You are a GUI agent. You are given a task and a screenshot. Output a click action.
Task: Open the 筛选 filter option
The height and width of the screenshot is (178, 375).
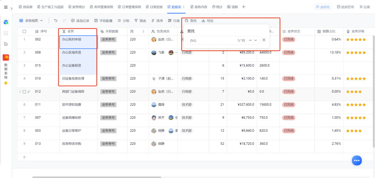[140, 21]
